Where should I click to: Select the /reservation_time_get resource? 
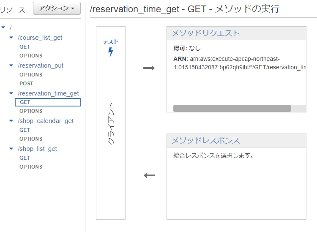click(x=48, y=93)
